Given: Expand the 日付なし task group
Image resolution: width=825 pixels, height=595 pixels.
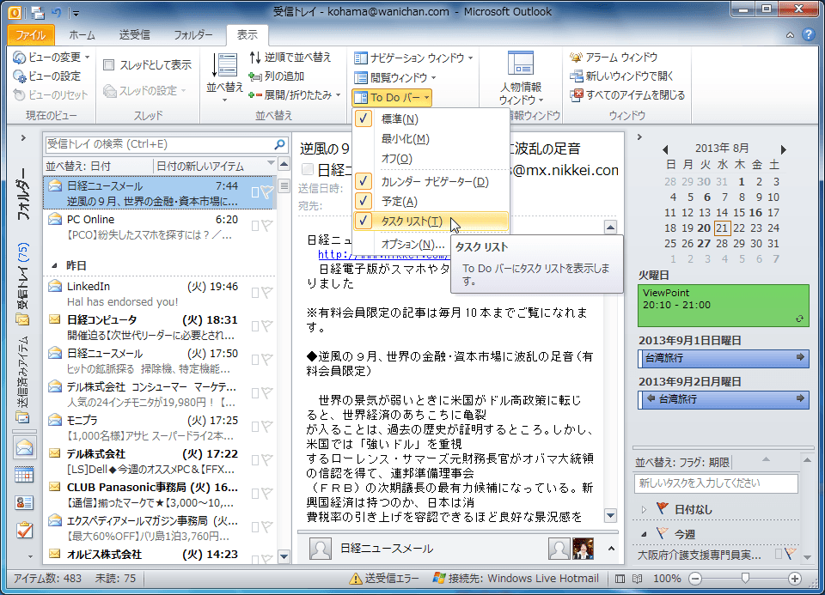Looking at the screenshot, I should [x=644, y=509].
